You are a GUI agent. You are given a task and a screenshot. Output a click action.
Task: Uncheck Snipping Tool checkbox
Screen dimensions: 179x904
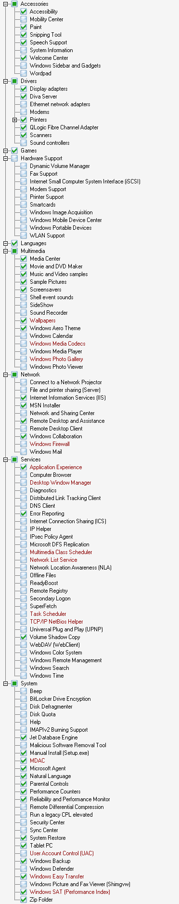coord(24,35)
